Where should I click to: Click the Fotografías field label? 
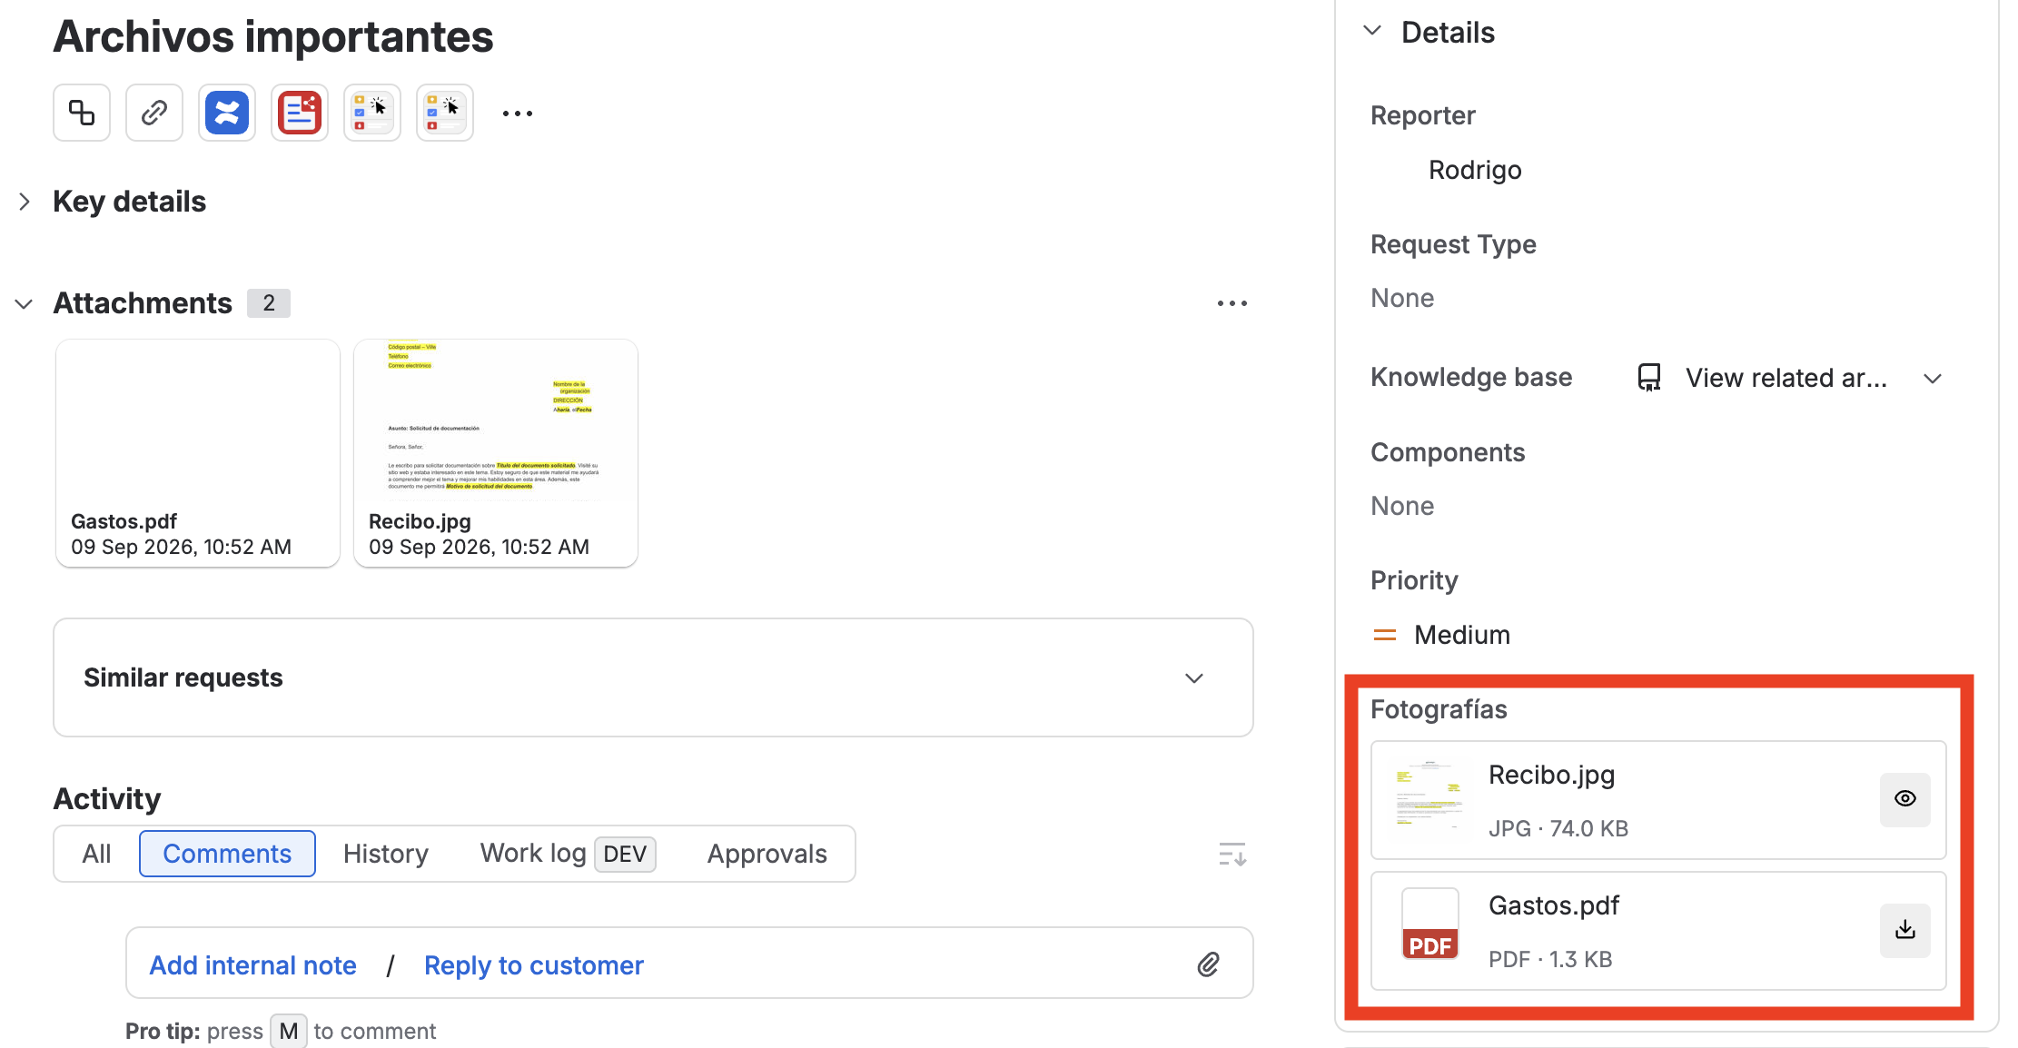[x=1439, y=709]
